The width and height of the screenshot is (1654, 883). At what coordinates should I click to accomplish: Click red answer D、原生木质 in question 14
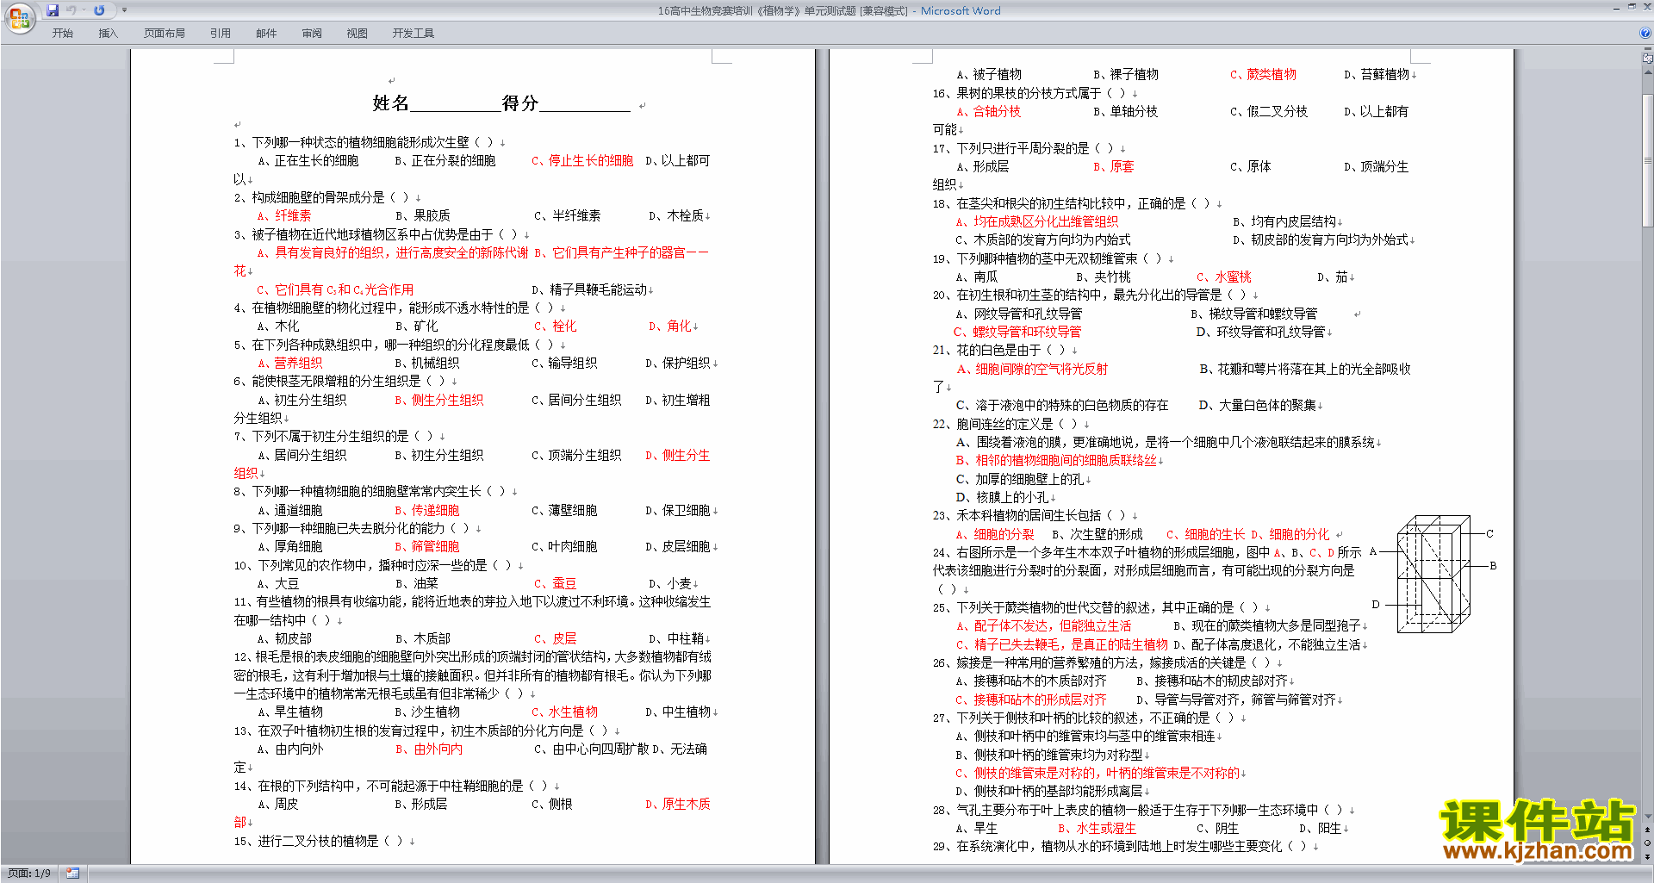(x=678, y=805)
